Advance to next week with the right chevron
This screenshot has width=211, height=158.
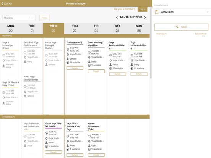click(x=145, y=18)
